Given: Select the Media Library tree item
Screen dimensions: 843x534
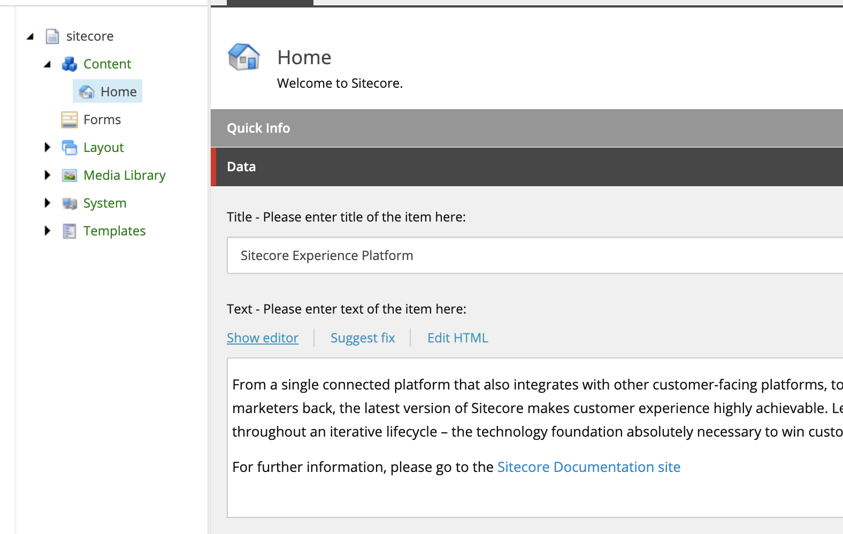Looking at the screenshot, I should click(125, 176).
